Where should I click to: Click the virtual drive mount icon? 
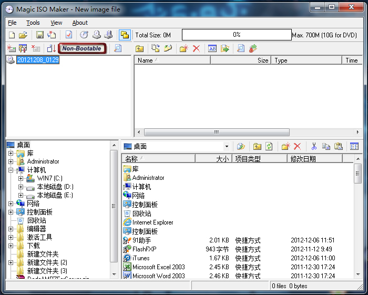tap(108, 35)
